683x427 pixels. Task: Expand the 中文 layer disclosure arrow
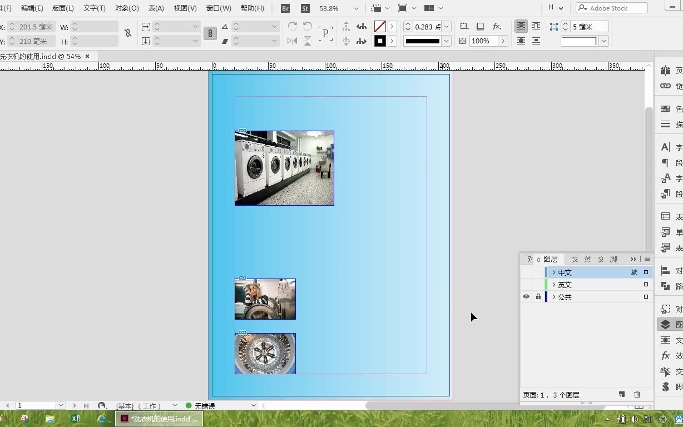pyautogui.click(x=553, y=272)
